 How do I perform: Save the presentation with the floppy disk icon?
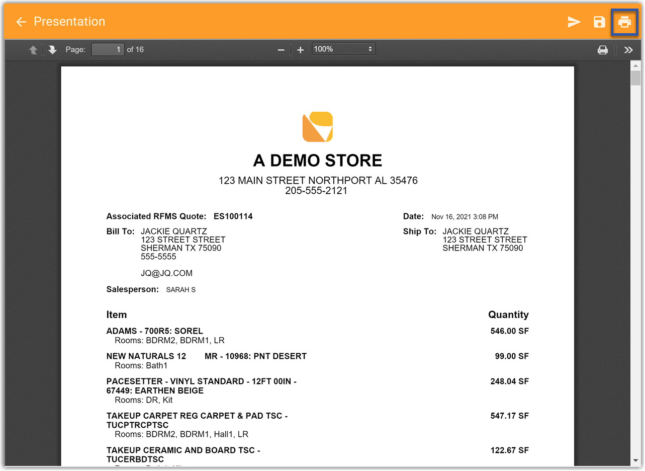599,22
